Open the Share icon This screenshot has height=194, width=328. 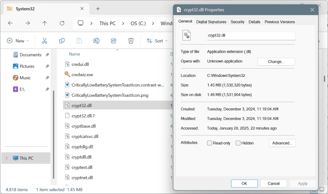[114, 41]
